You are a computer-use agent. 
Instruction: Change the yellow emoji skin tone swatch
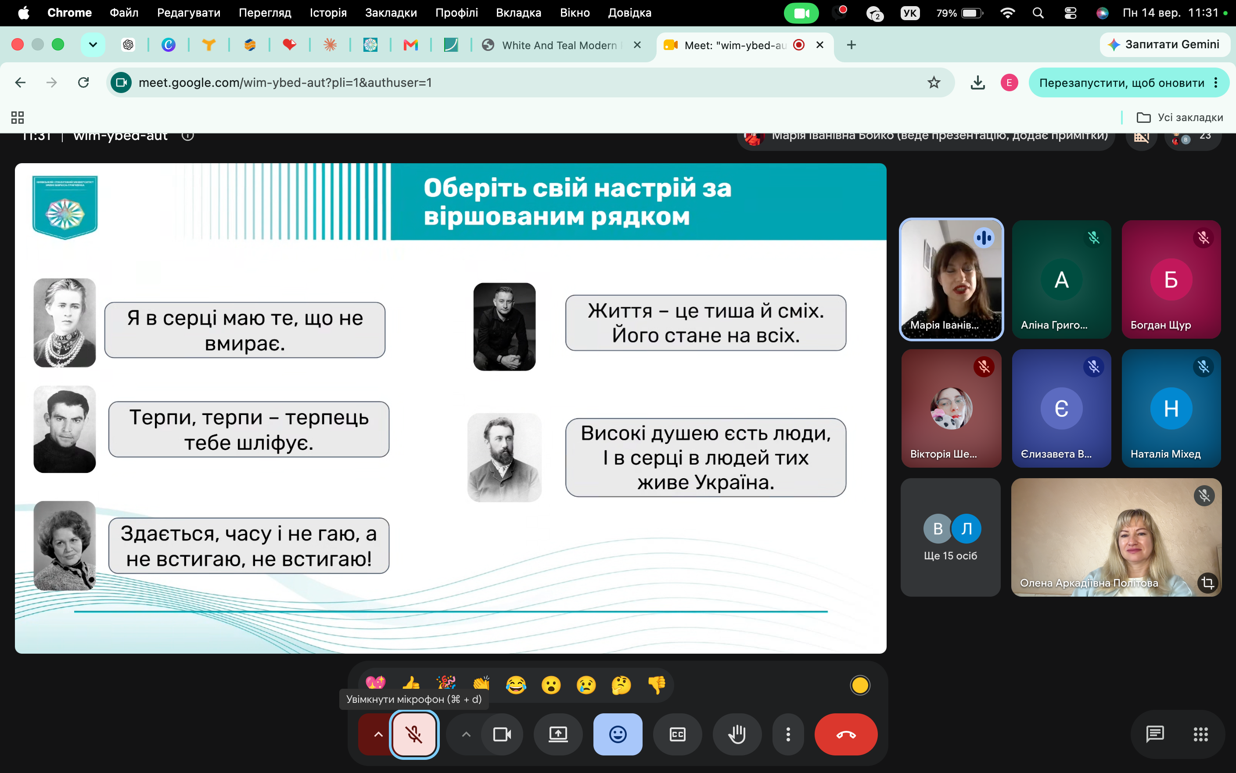[860, 685]
